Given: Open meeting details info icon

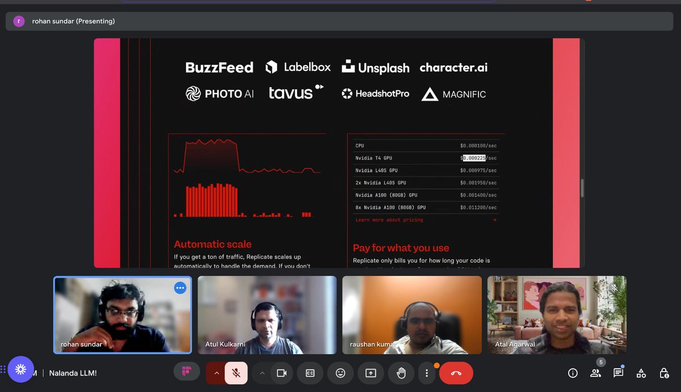Looking at the screenshot, I should (x=573, y=373).
